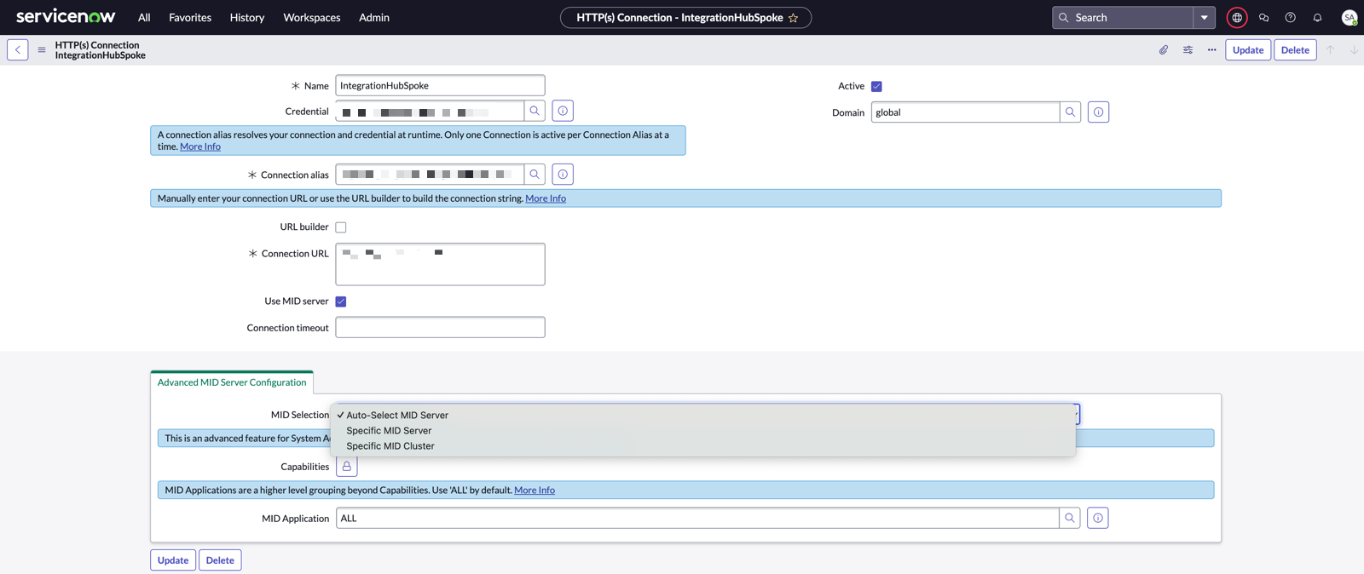
Task: Preview MID Application record info icon
Action: [x=1098, y=518]
